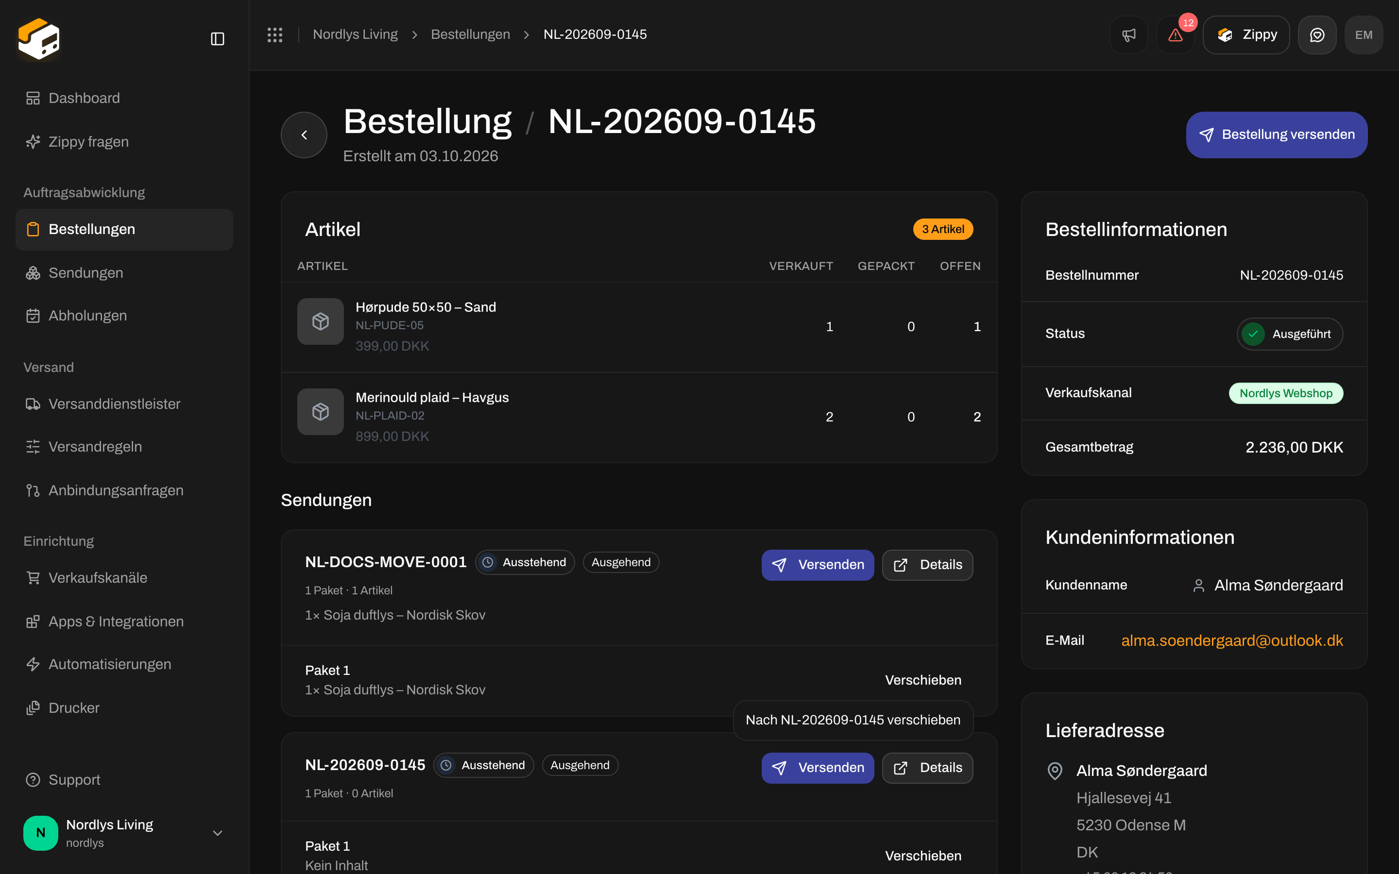Viewport: 1399px width, 874px height.
Task: Open Automatisierungen in the sidebar
Action: coord(124,664)
